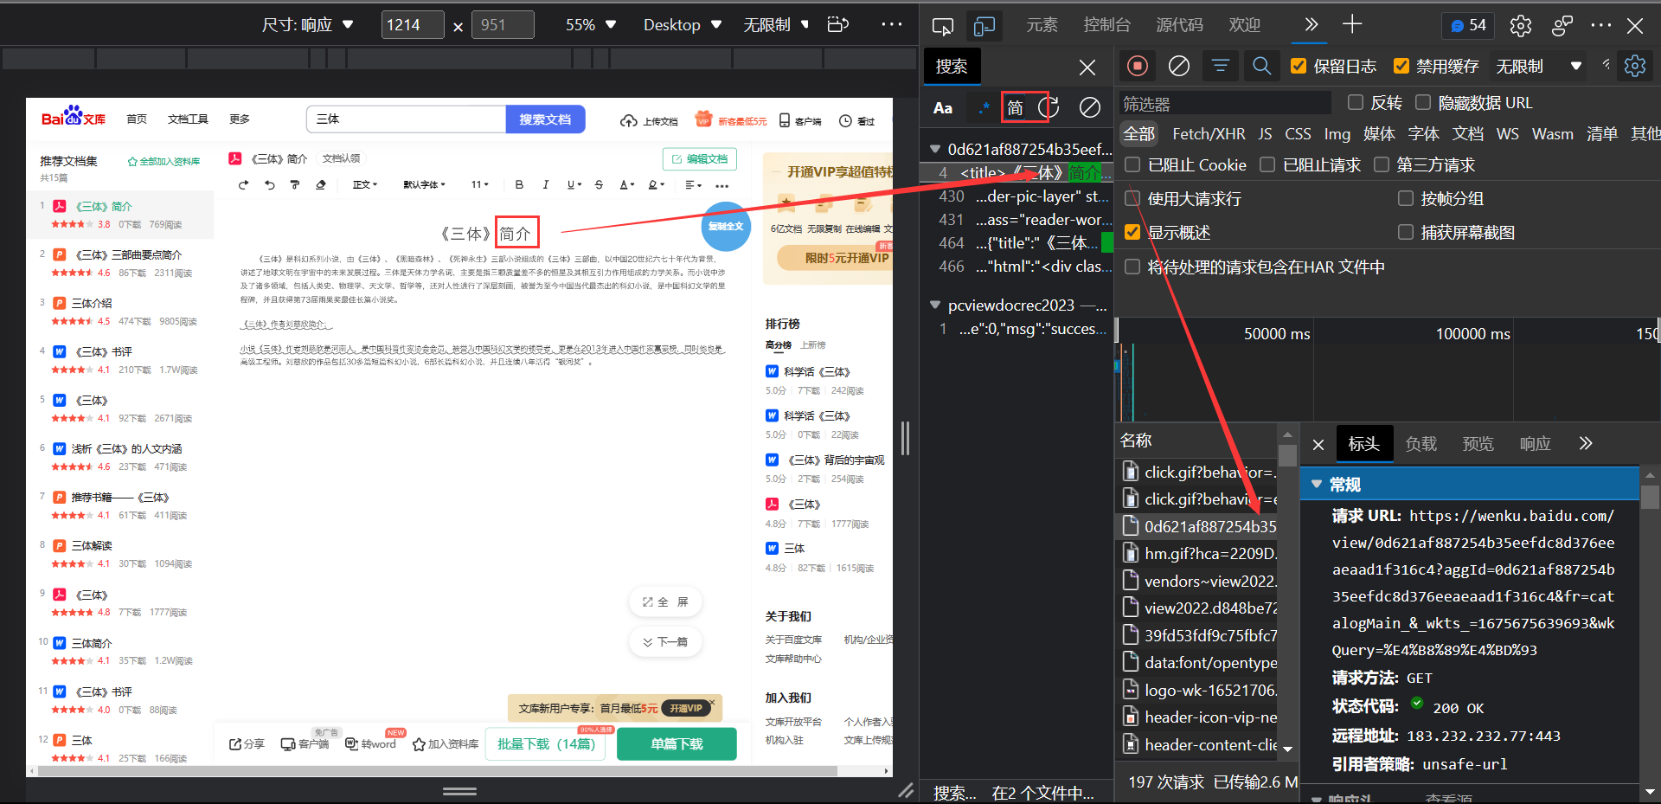This screenshot has width=1661, height=804.
Task: Refresh the search results
Action: 1049,107
